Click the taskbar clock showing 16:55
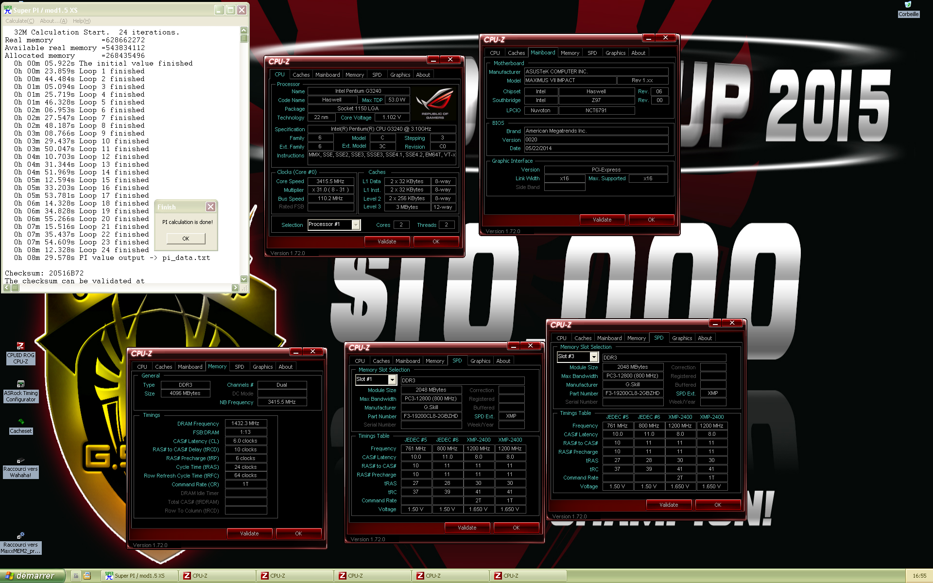Image resolution: width=933 pixels, height=583 pixels. click(919, 576)
